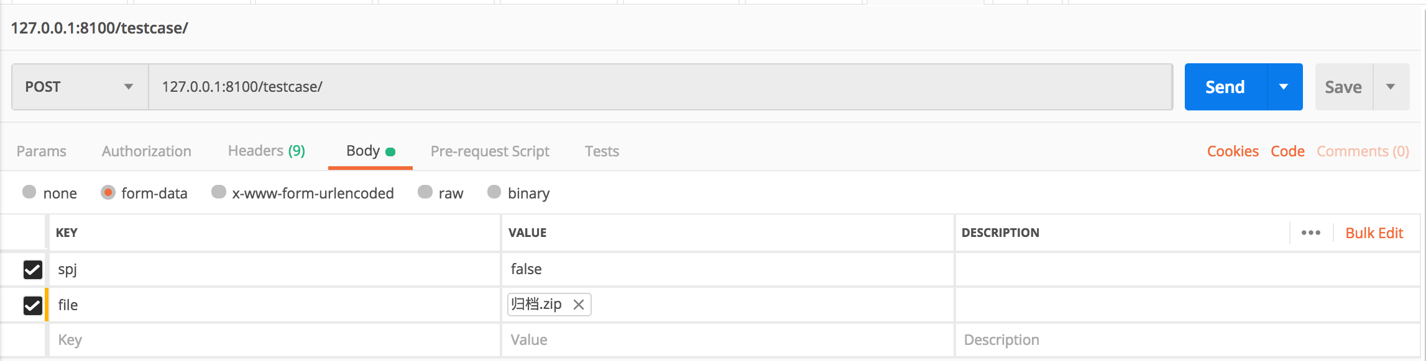Select the none body option
1426x361 pixels.
tap(29, 192)
